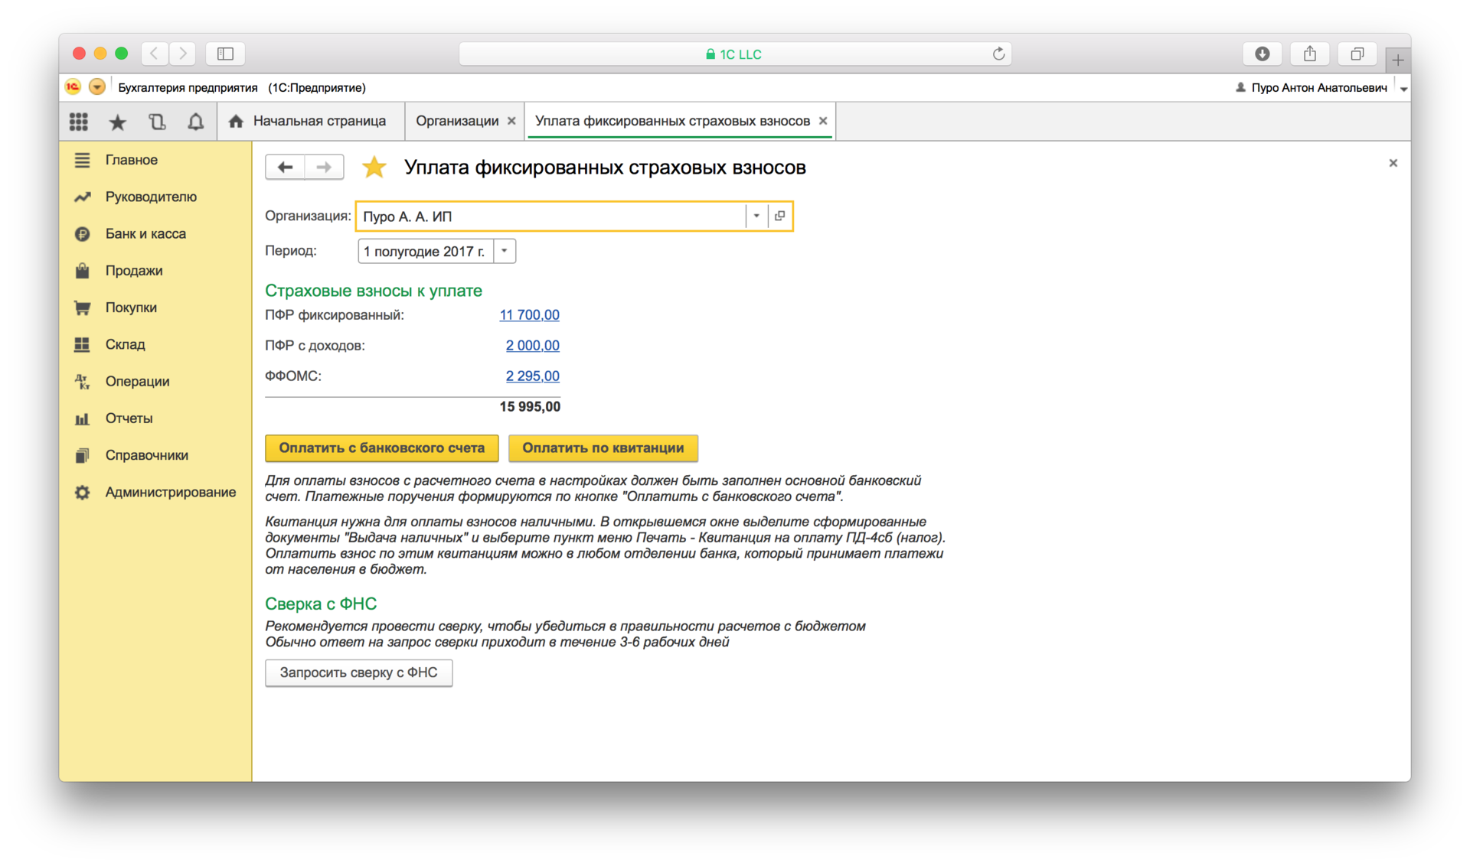Open the user menu arrow near Пуро Антон
The width and height of the screenshot is (1470, 866).
click(1403, 89)
